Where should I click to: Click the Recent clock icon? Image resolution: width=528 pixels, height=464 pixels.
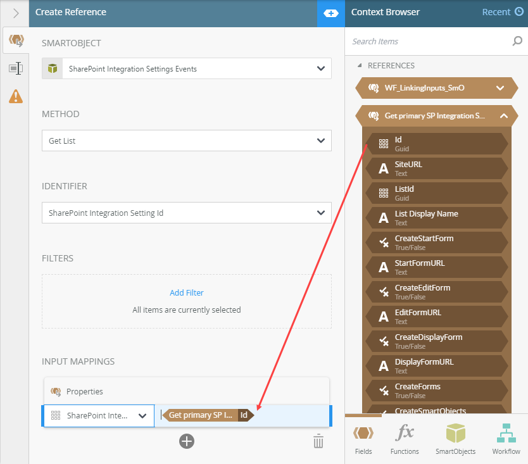(519, 12)
